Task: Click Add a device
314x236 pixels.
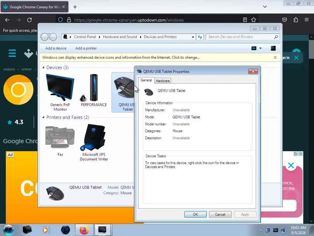Action: click(56, 48)
